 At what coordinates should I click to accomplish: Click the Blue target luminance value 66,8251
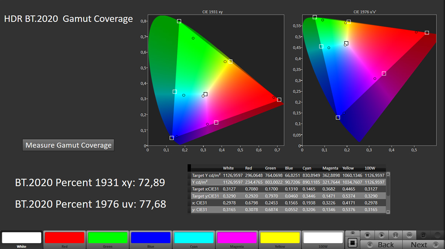pyautogui.click(x=292, y=175)
